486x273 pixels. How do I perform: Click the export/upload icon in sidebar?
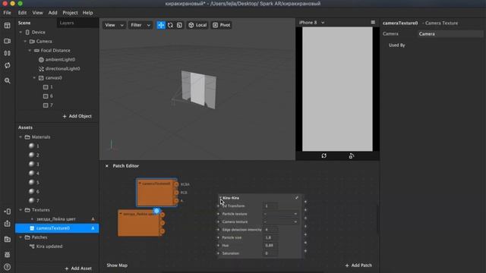pos(7,224)
